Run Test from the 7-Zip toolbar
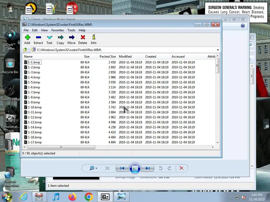 tap(49, 40)
